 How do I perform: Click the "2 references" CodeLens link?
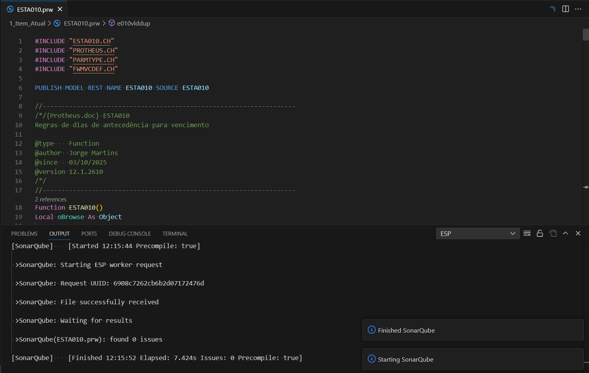(x=51, y=199)
